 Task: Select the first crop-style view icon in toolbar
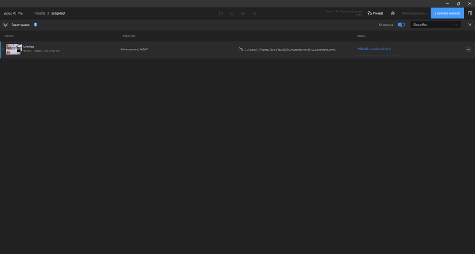pyautogui.click(x=221, y=13)
